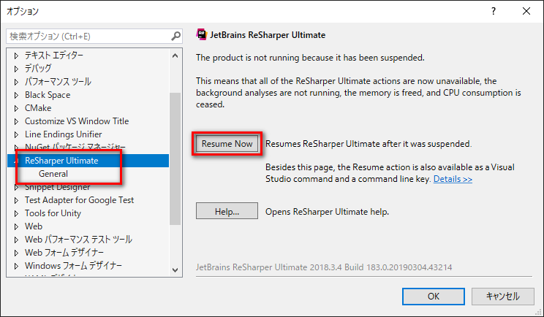The image size is (544, 317).
Task: Open ReSharper help with Help button
Action: point(227,211)
